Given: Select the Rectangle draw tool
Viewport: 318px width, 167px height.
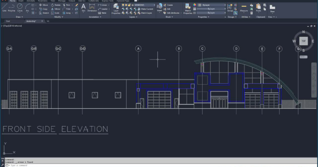Looking at the screenshot, I should click(x=33, y=5).
